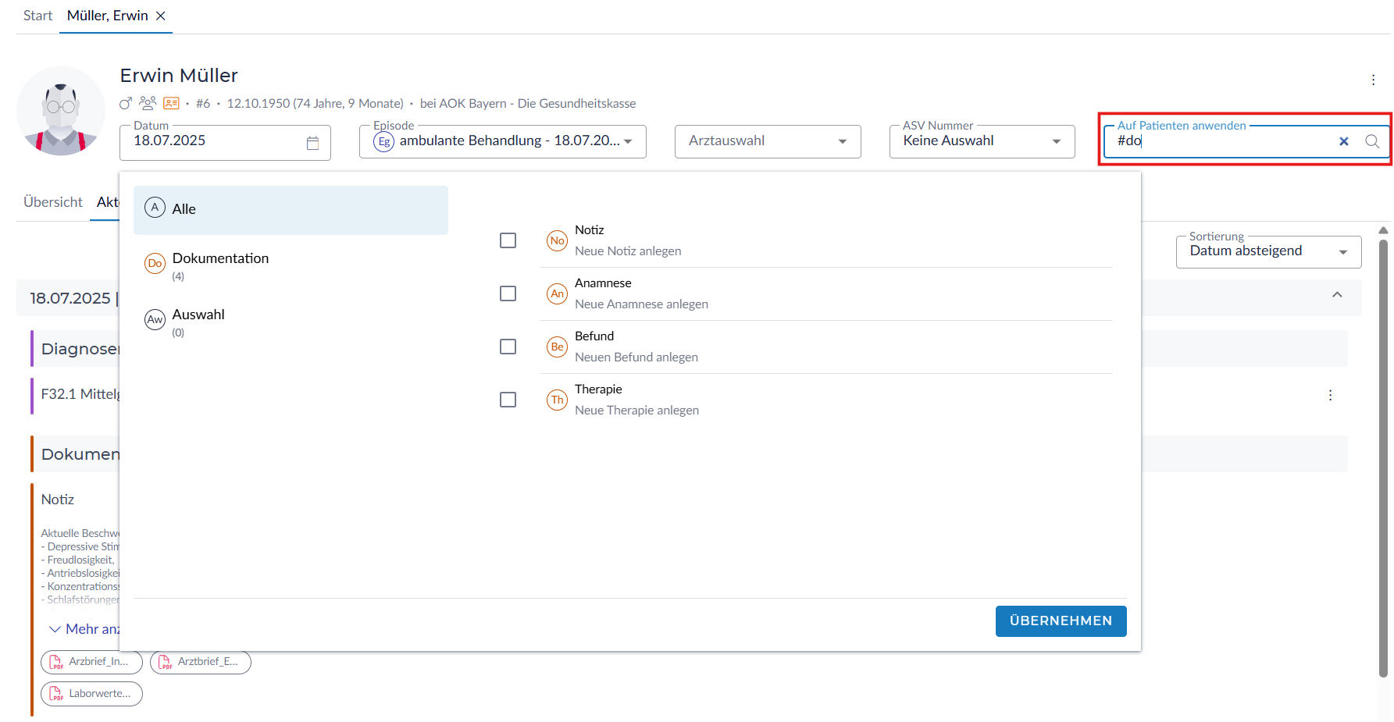Clear the patient search with X icon
This screenshot has height=722, width=1394.
pos(1343,141)
